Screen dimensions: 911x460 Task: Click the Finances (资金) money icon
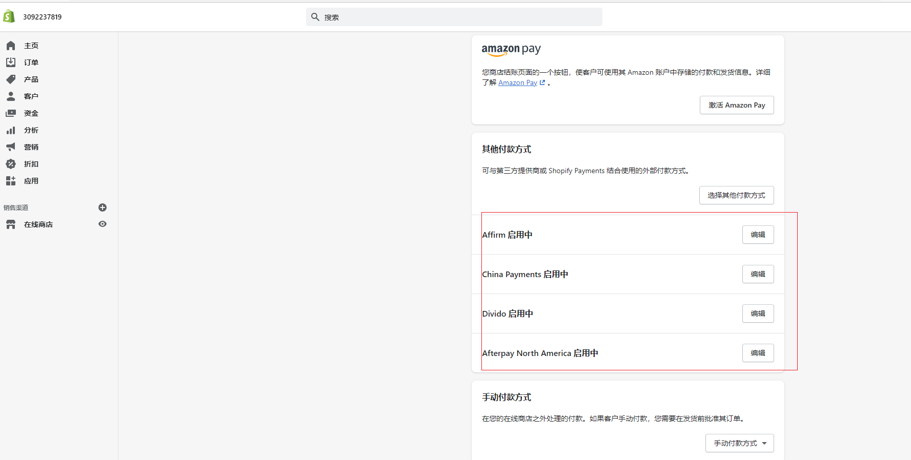point(11,113)
